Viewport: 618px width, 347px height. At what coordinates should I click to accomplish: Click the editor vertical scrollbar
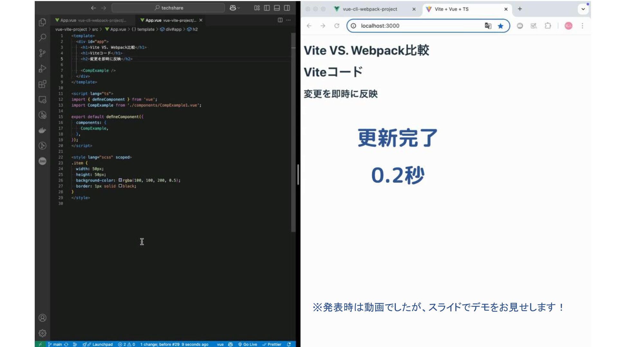coord(293,132)
